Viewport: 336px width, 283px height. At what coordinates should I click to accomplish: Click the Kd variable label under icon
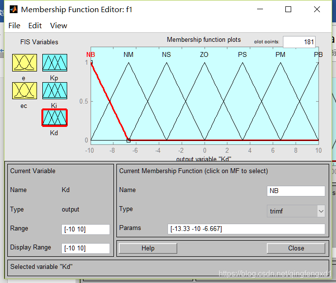(x=54, y=133)
